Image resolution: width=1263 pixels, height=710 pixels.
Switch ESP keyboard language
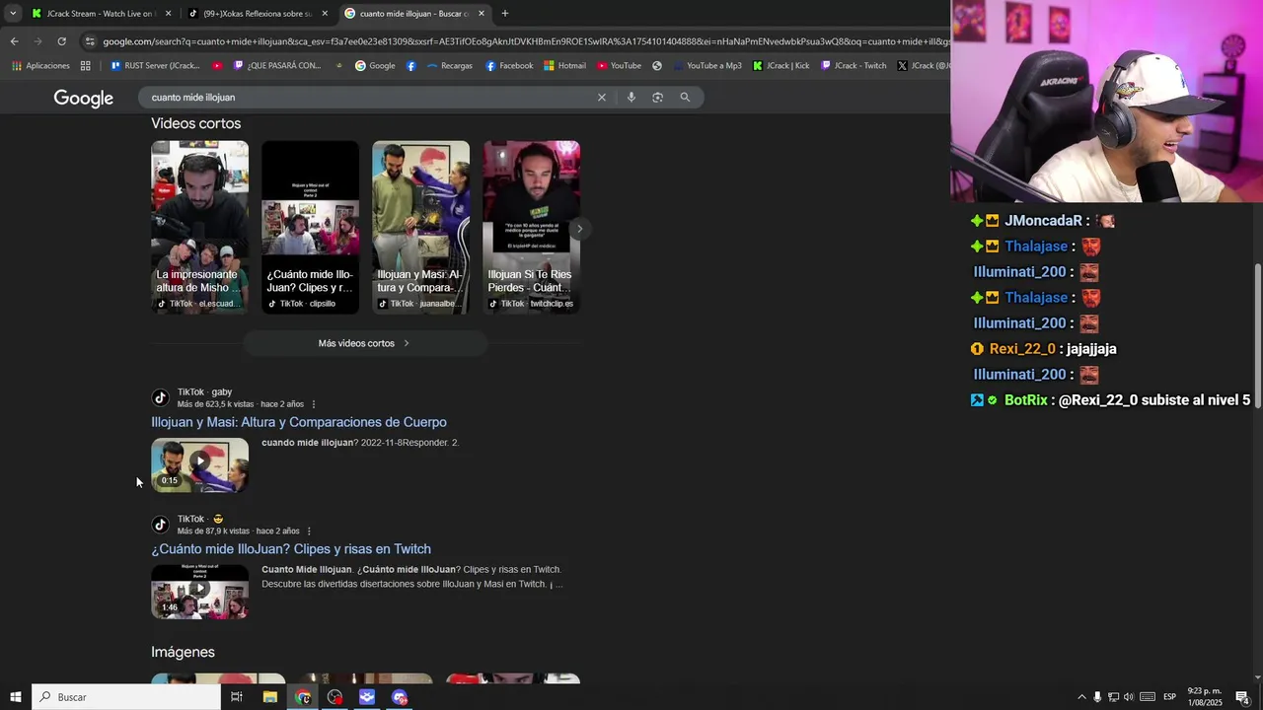(1169, 697)
